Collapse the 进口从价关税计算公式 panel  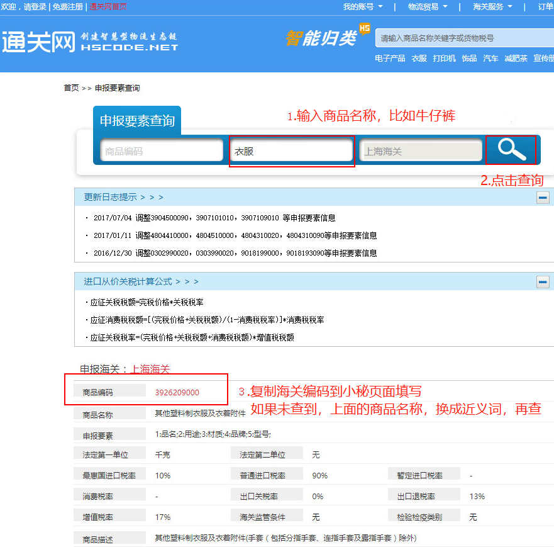pyautogui.click(x=543, y=282)
